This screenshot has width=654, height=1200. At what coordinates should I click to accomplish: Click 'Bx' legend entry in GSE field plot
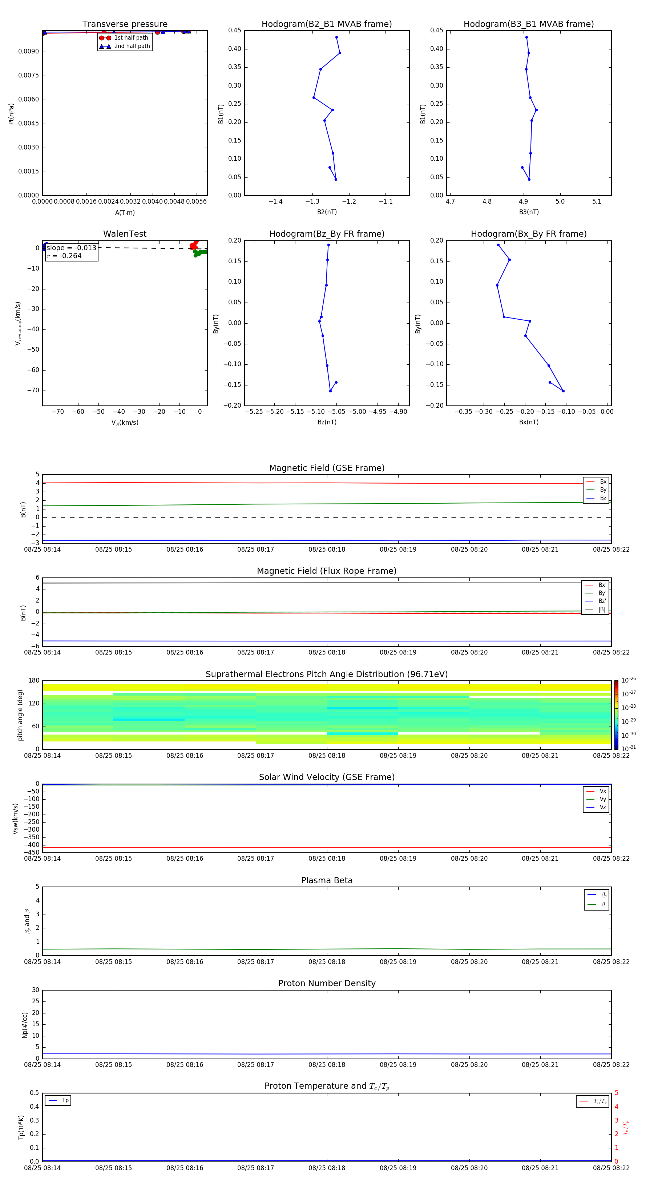[x=596, y=482]
